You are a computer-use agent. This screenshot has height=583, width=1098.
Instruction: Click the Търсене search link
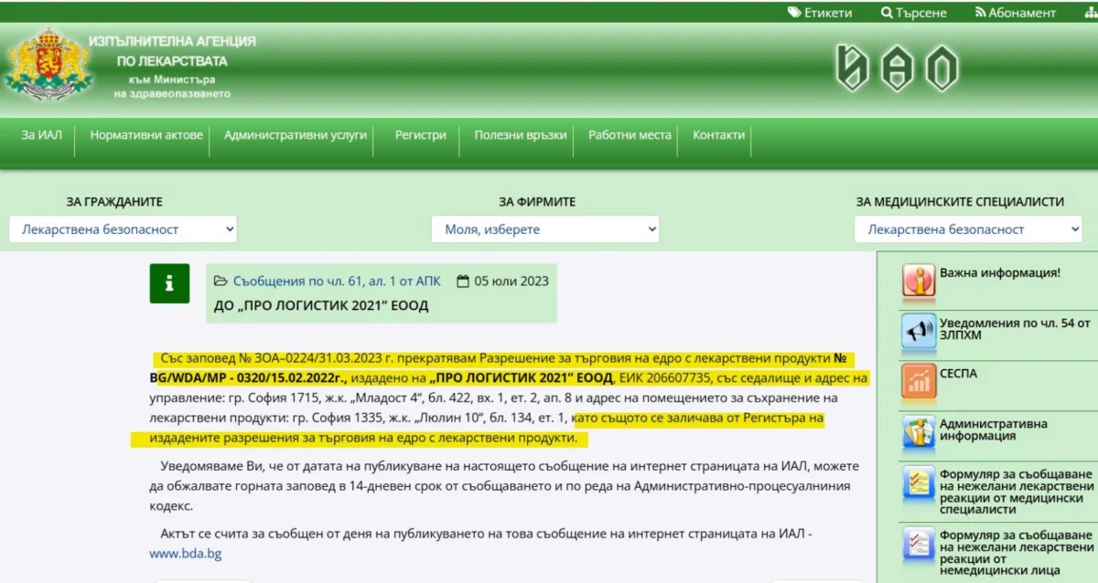coord(914,13)
